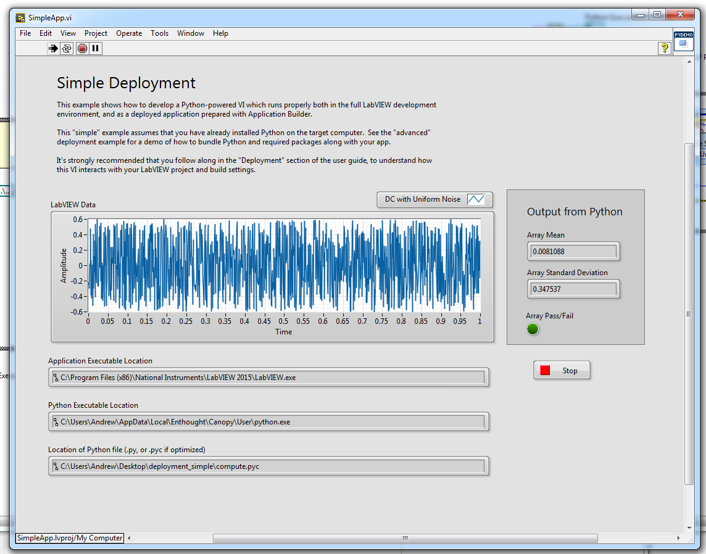Close the SimpleApp.vi window
Image resolution: width=706 pixels, height=554 pixels.
coord(680,15)
